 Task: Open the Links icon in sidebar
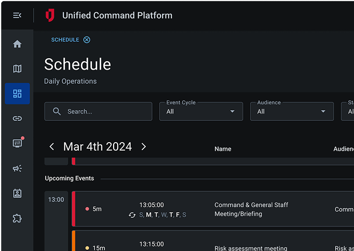click(x=17, y=119)
